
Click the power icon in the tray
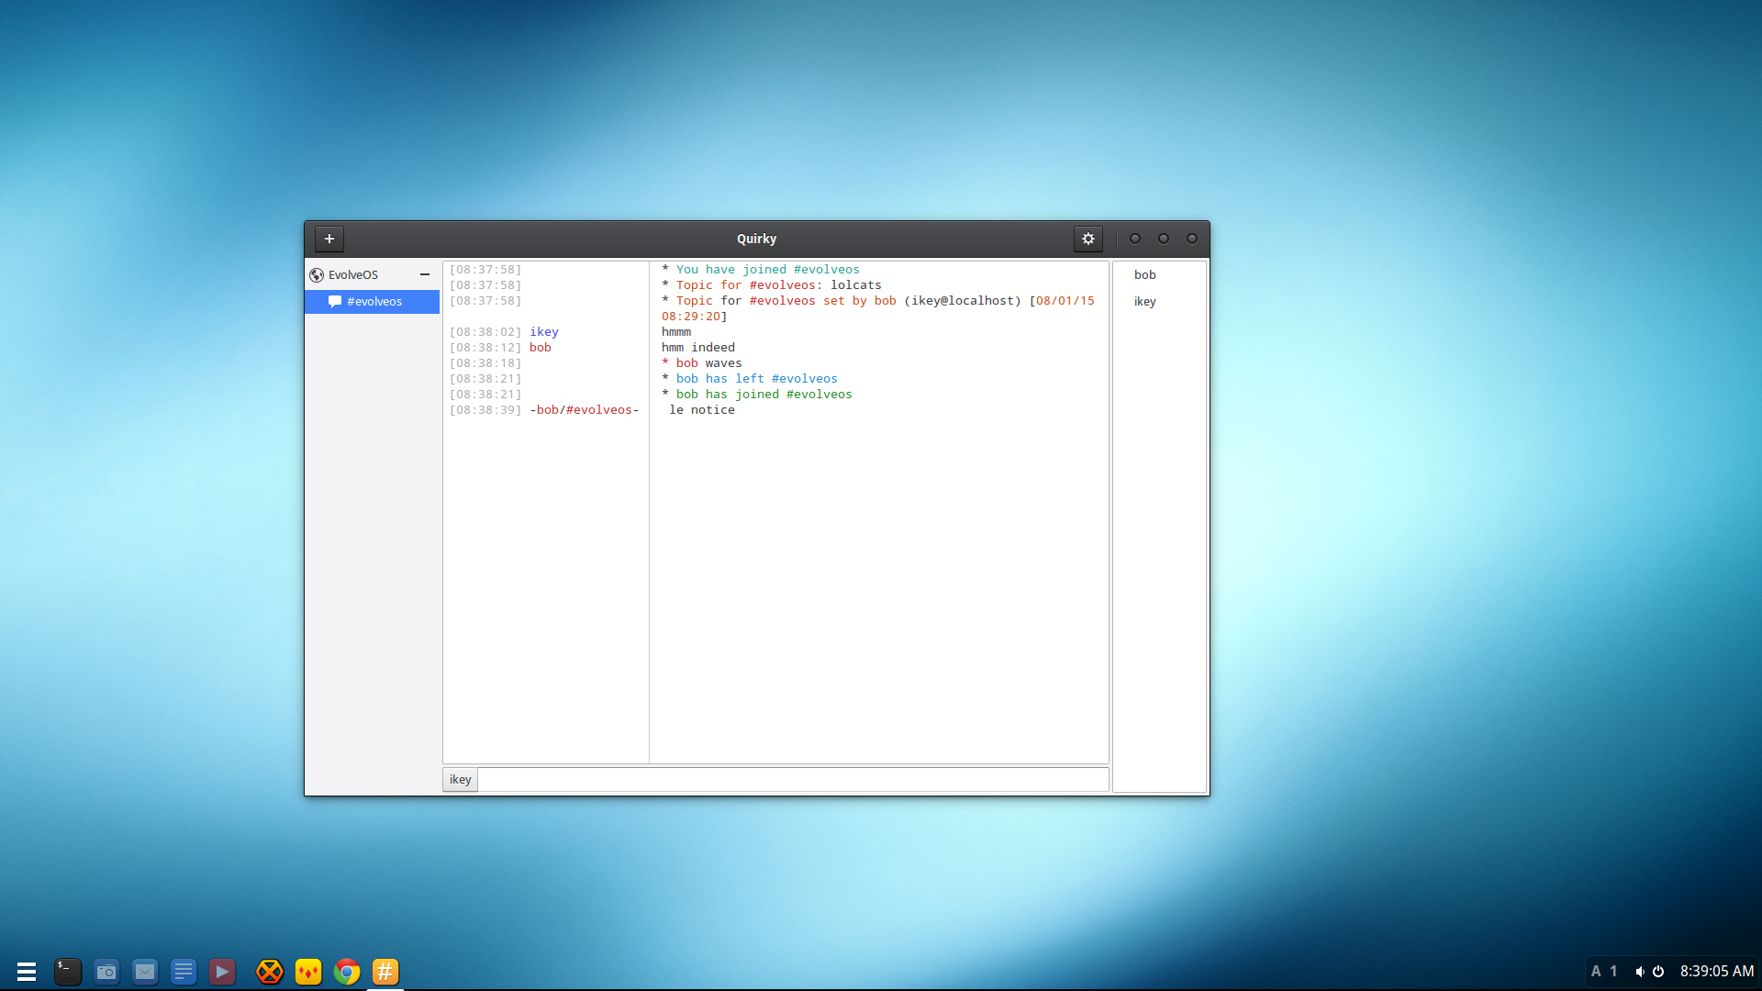1658,972
